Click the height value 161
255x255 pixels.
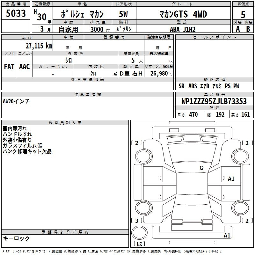pyautogui.click(x=245, y=115)
